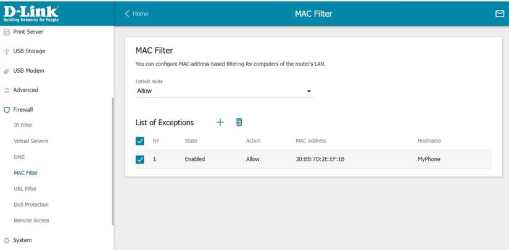509x250 pixels.
Task: Open the URL Filter page
Action: coord(25,189)
